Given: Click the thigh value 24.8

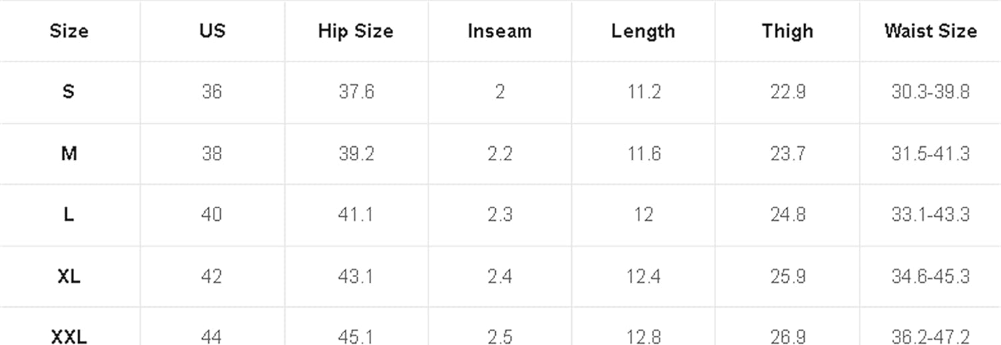Looking at the screenshot, I should pyautogui.click(x=787, y=215).
